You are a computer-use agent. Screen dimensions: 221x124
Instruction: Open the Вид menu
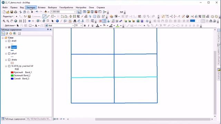[x=22, y=8]
